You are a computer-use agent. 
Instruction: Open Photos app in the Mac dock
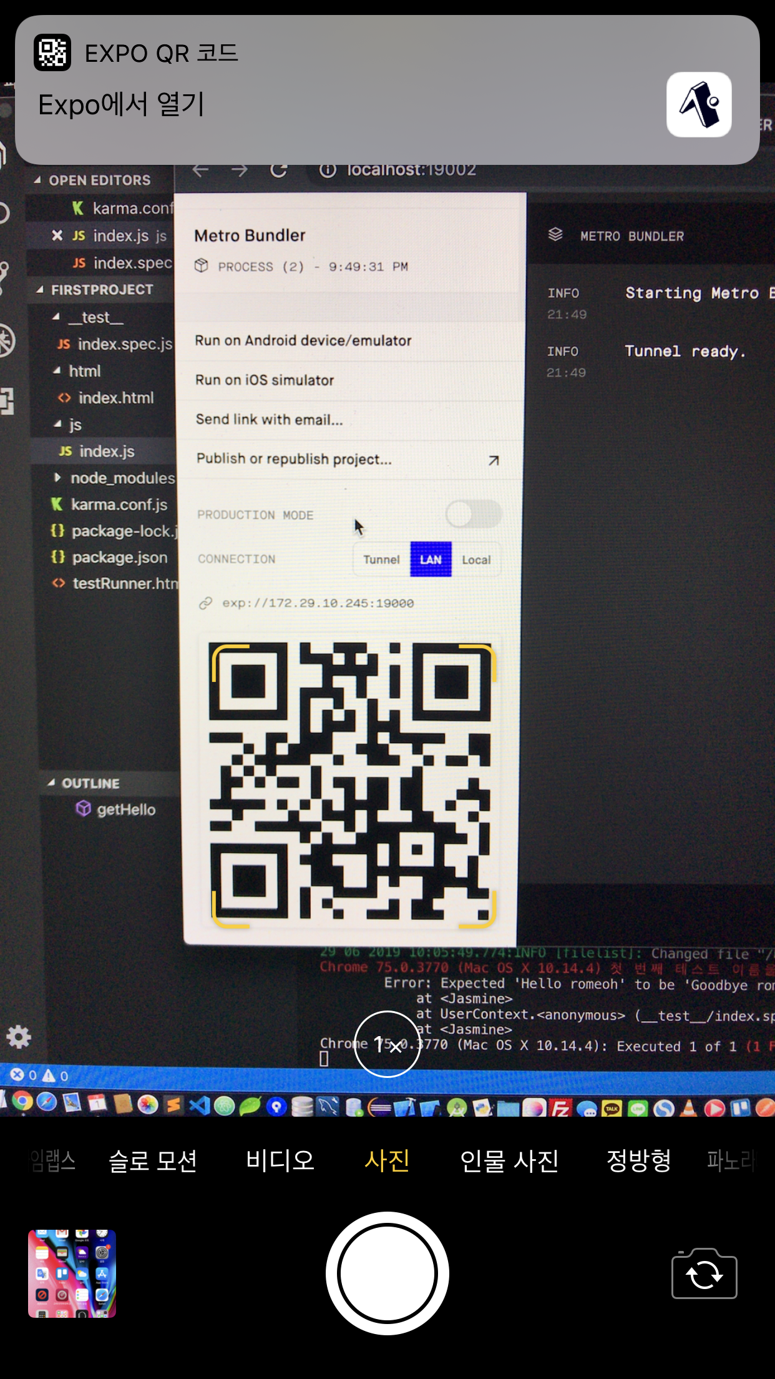[148, 1105]
